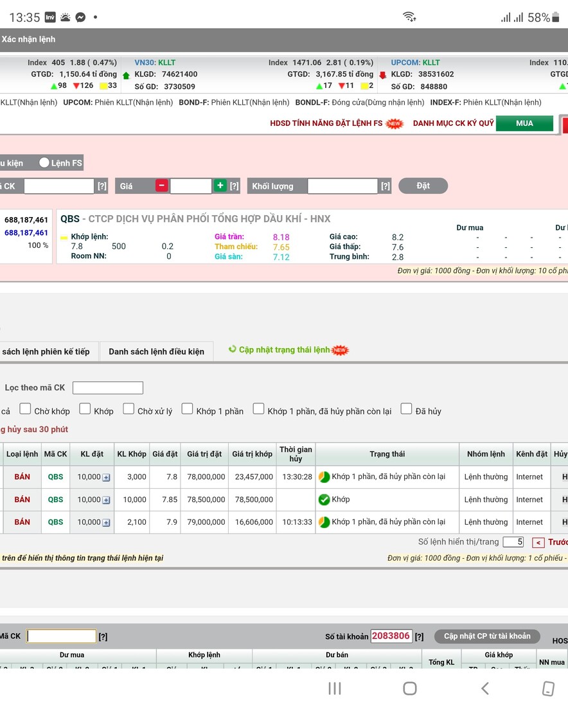568x709 pixels.
Task: Tap the Android home button
Action: (409, 688)
